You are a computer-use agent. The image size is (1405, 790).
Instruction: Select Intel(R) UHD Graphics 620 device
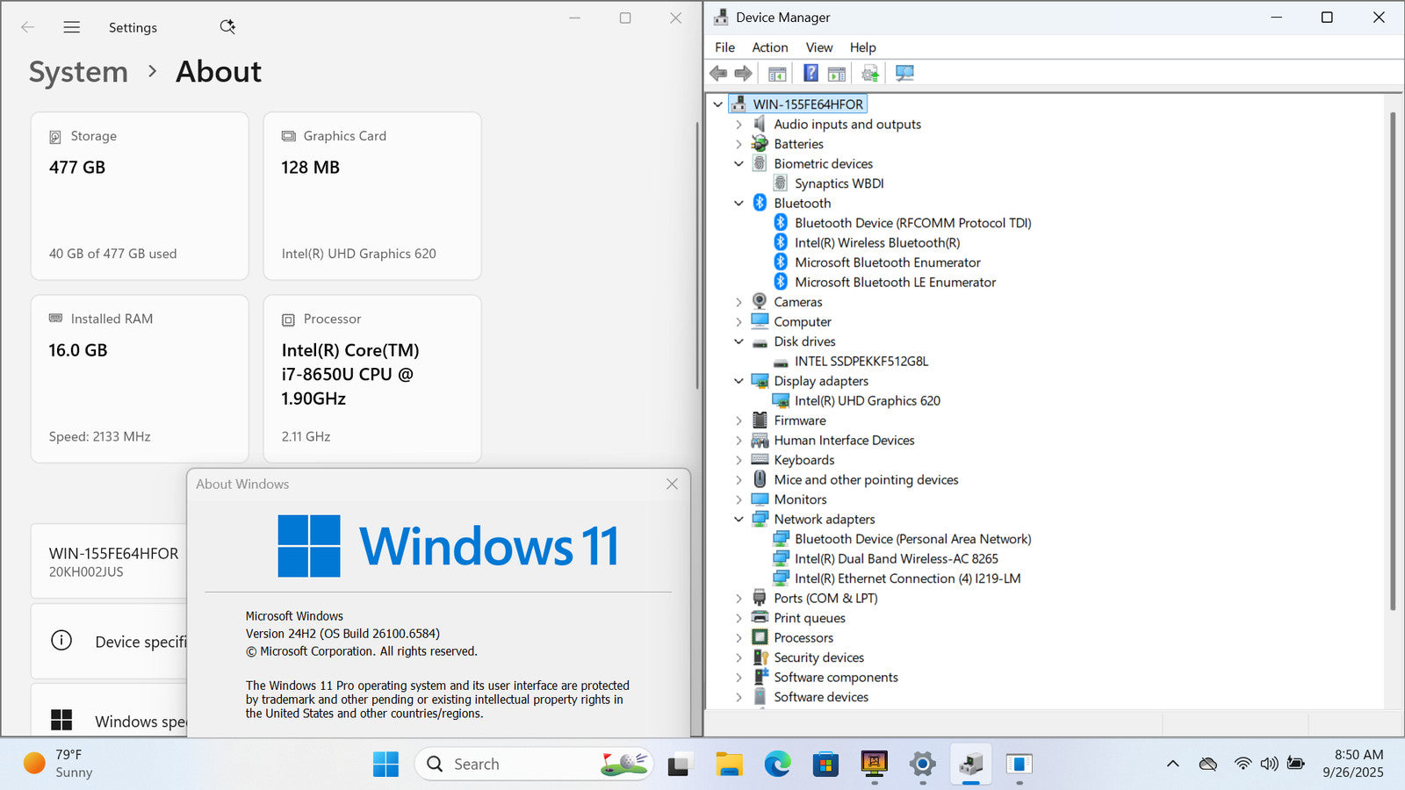867,400
